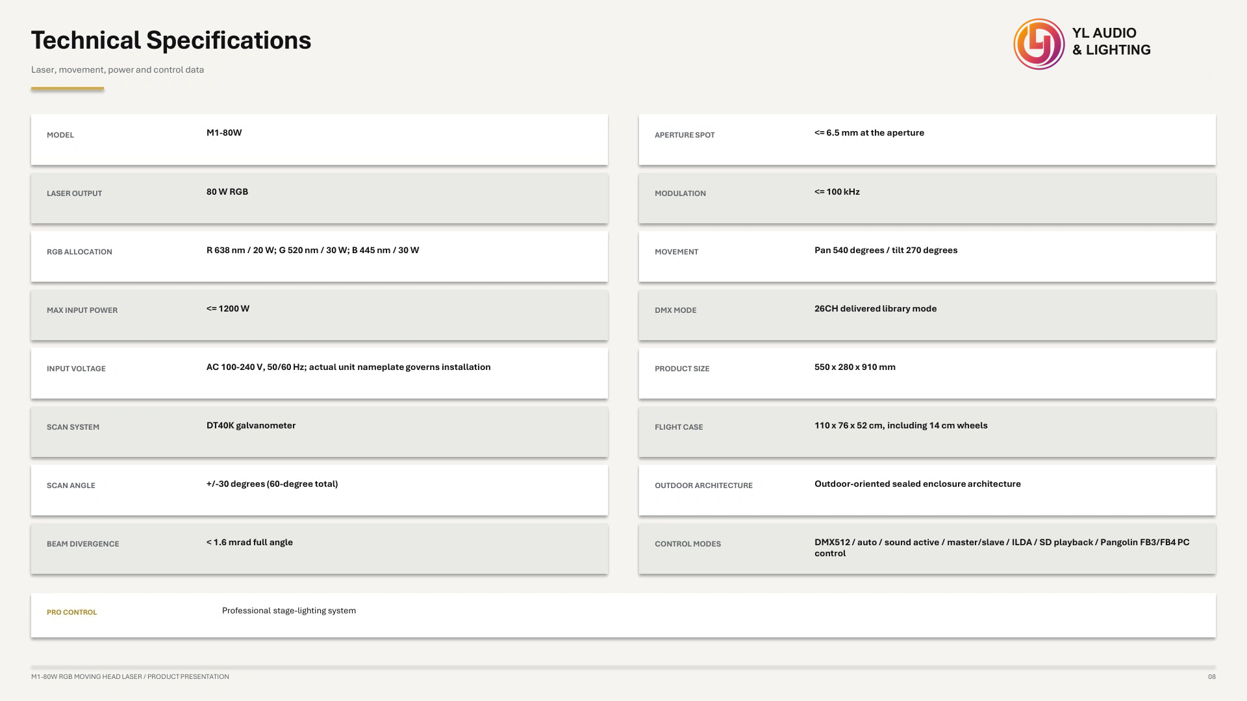The width and height of the screenshot is (1247, 701).
Task: Click the '< 1.6 mrad full angle' value
Action: pyautogui.click(x=249, y=542)
